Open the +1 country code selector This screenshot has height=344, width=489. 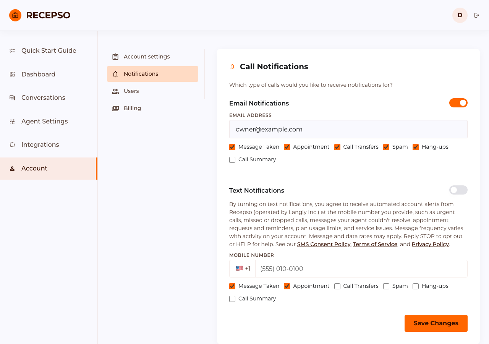point(243,269)
